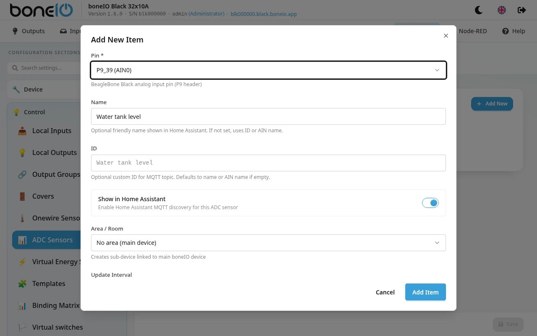Cancel the new item dialog
537x336 pixels.
pos(385,292)
